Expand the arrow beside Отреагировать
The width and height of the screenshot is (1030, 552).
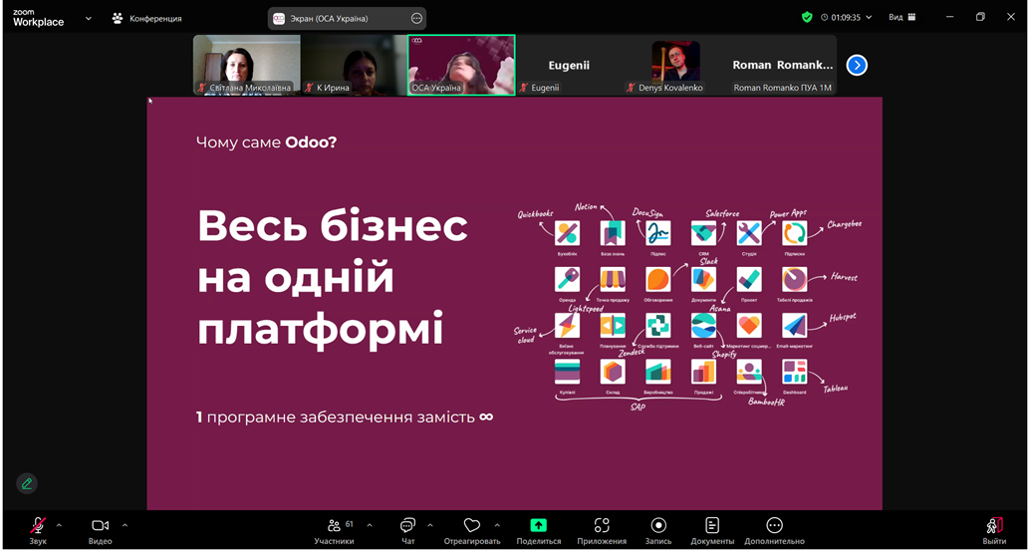[497, 525]
